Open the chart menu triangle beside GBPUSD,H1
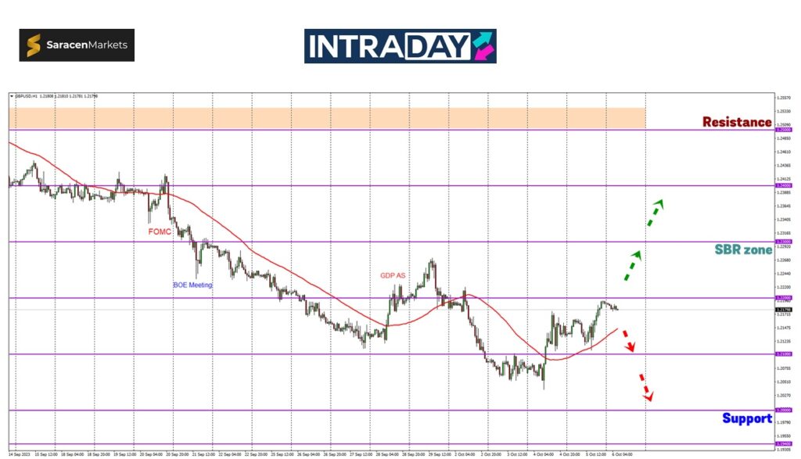Viewport: 801px width, 459px height. pos(12,96)
